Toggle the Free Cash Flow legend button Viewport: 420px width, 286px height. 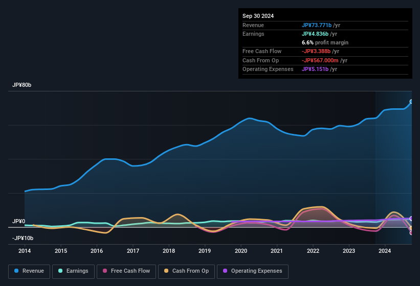(126, 271)
